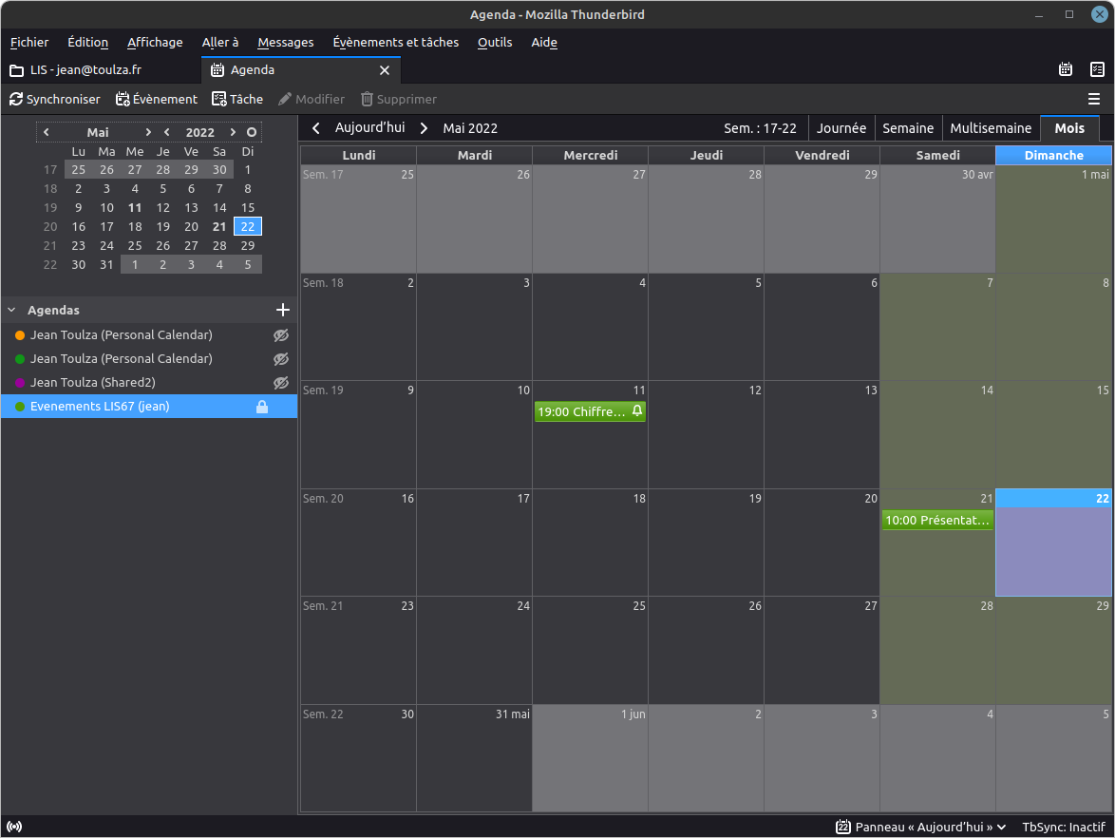Click orange color dot of Personal Calendar
The image size is (1115, 838).
click(x=20, y=335)
